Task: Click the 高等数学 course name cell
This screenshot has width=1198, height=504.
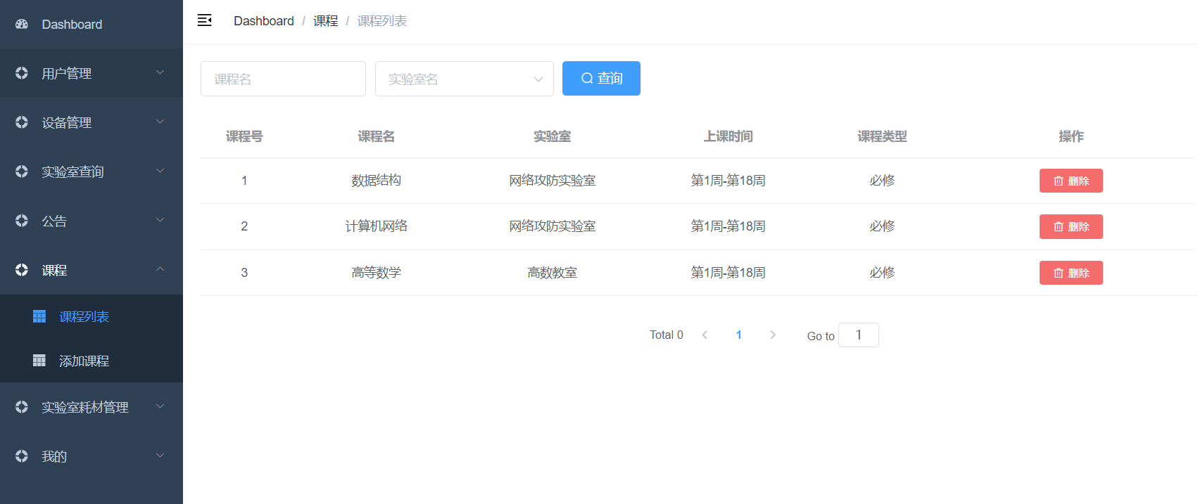Action: coord(377,273)
